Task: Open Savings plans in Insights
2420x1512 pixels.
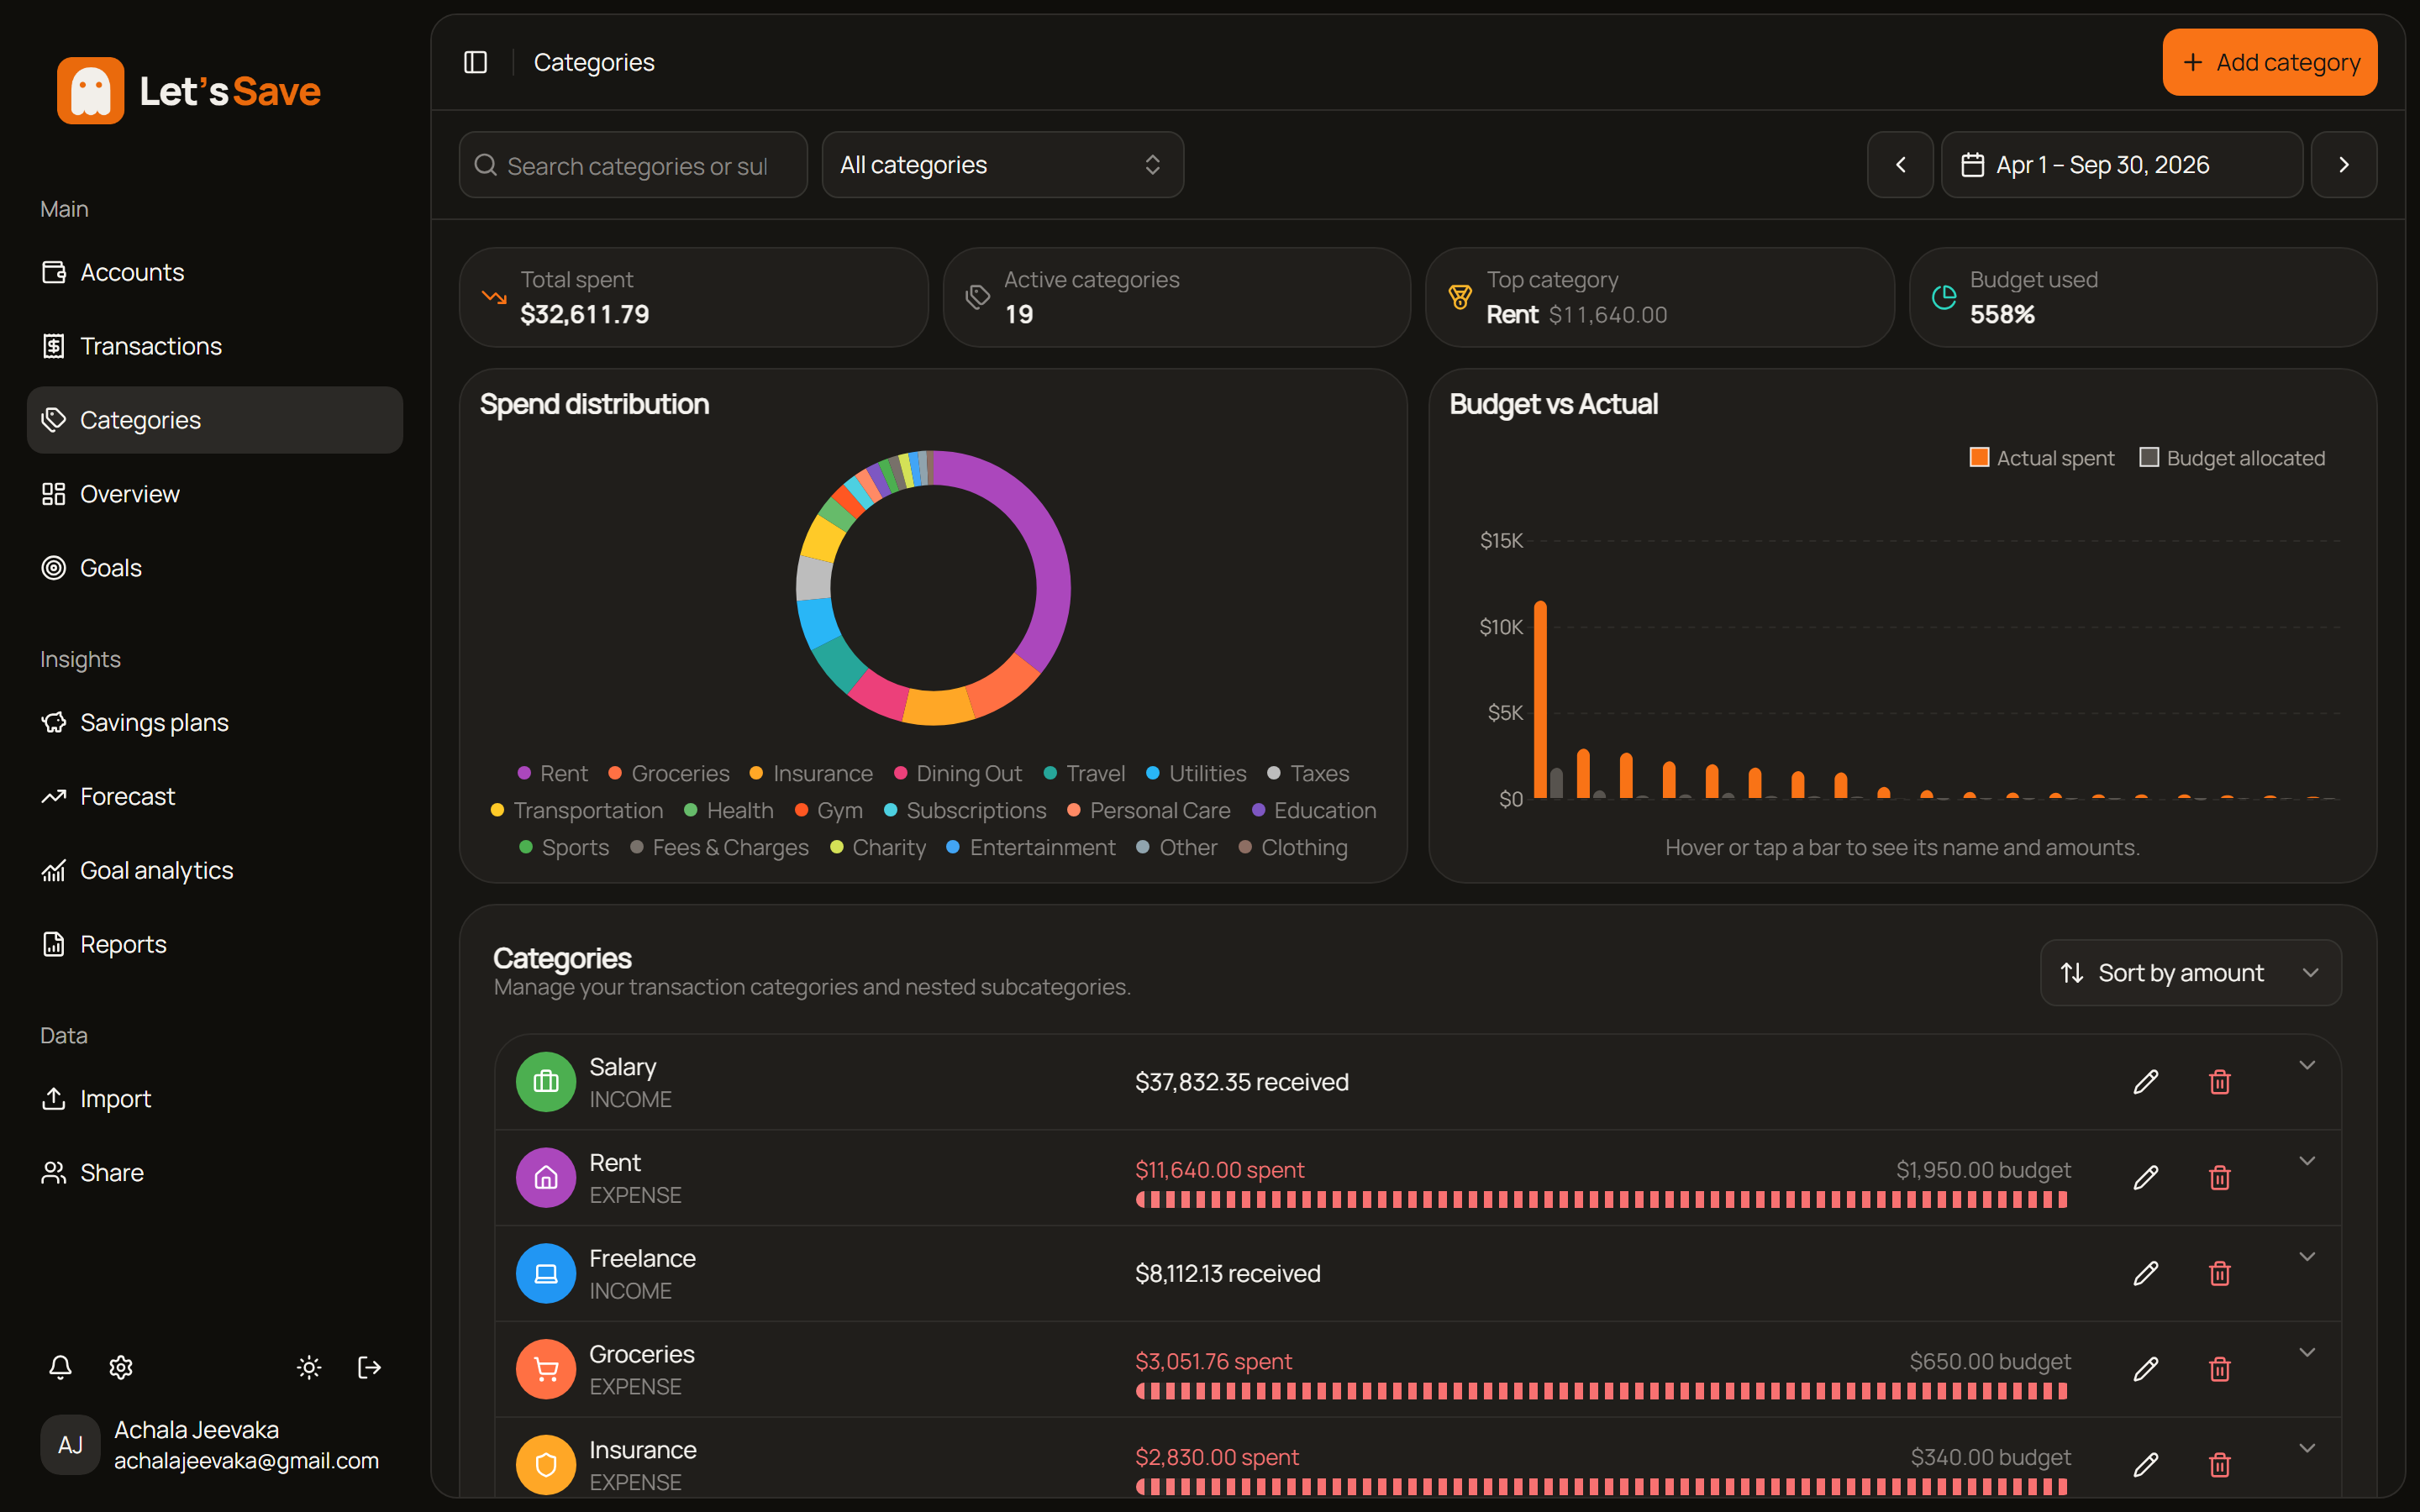Action: tap(215, 722)
